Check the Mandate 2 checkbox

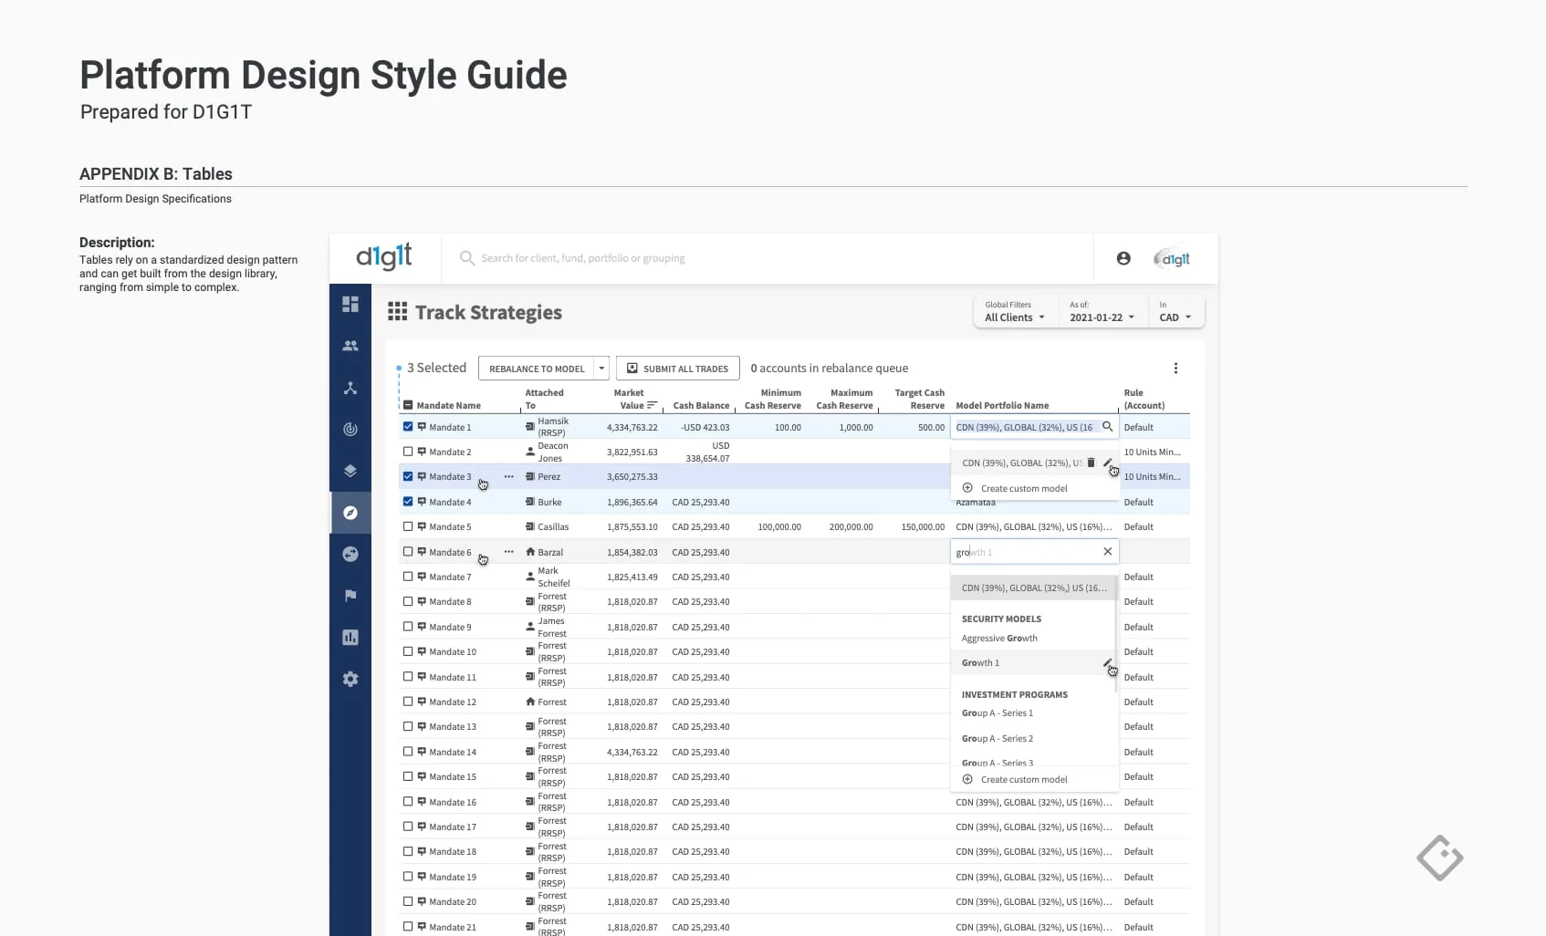coord(408,452)
